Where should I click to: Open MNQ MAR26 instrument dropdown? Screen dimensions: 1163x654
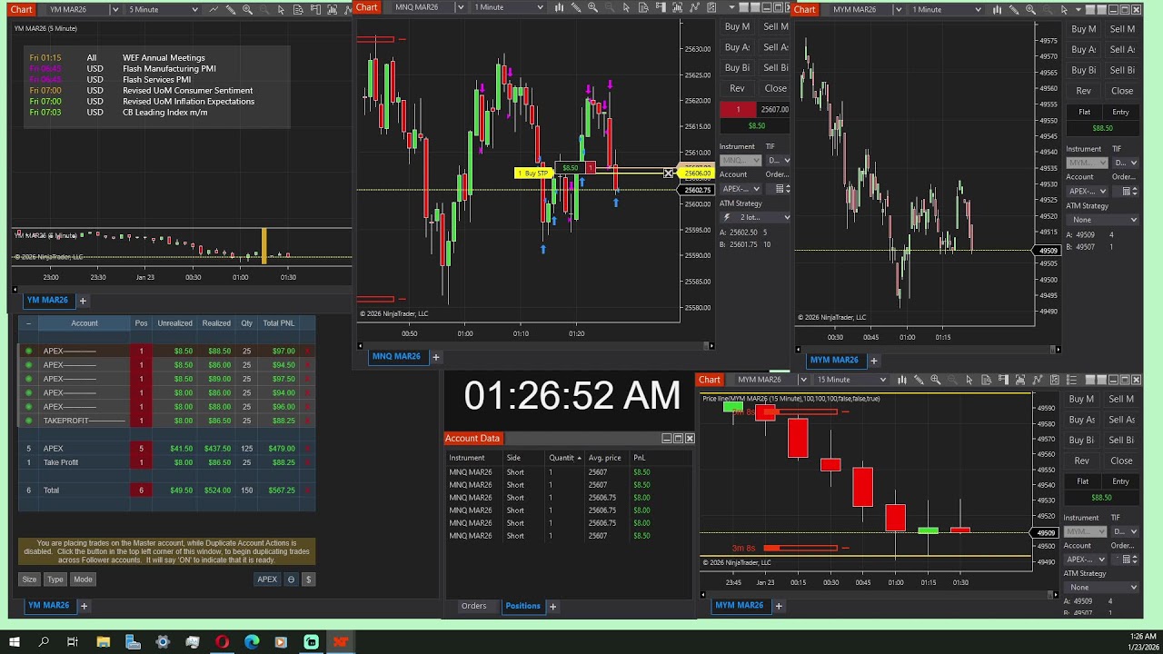(460, 7)
